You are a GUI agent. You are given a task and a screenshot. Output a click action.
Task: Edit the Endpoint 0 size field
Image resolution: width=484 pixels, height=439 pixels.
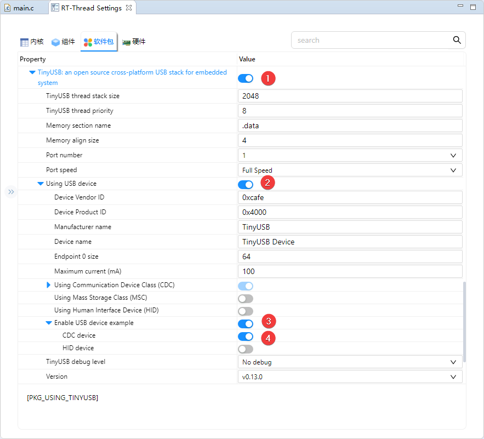tap(350, 256)
